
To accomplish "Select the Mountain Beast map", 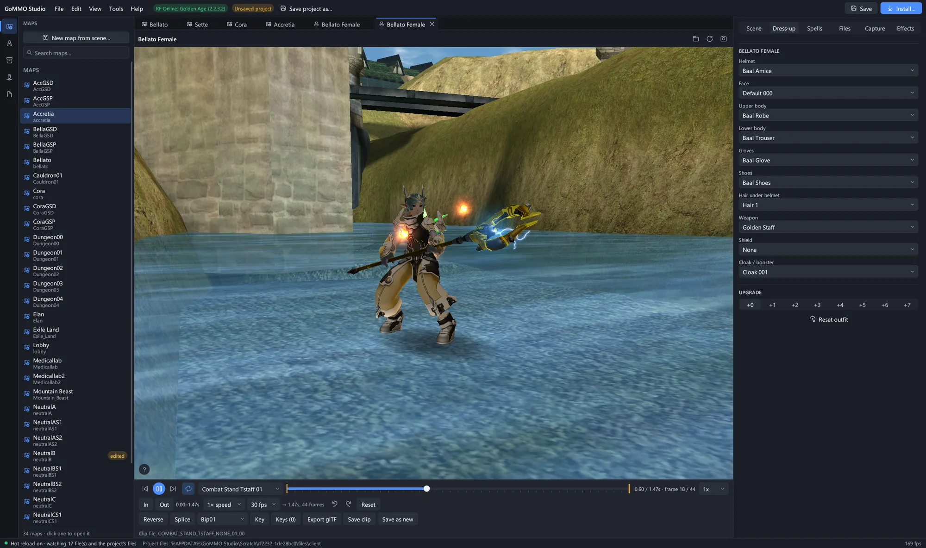I will point(75,394).
